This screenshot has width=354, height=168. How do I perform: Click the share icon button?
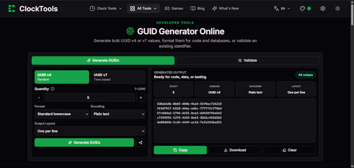coord(141,142)
